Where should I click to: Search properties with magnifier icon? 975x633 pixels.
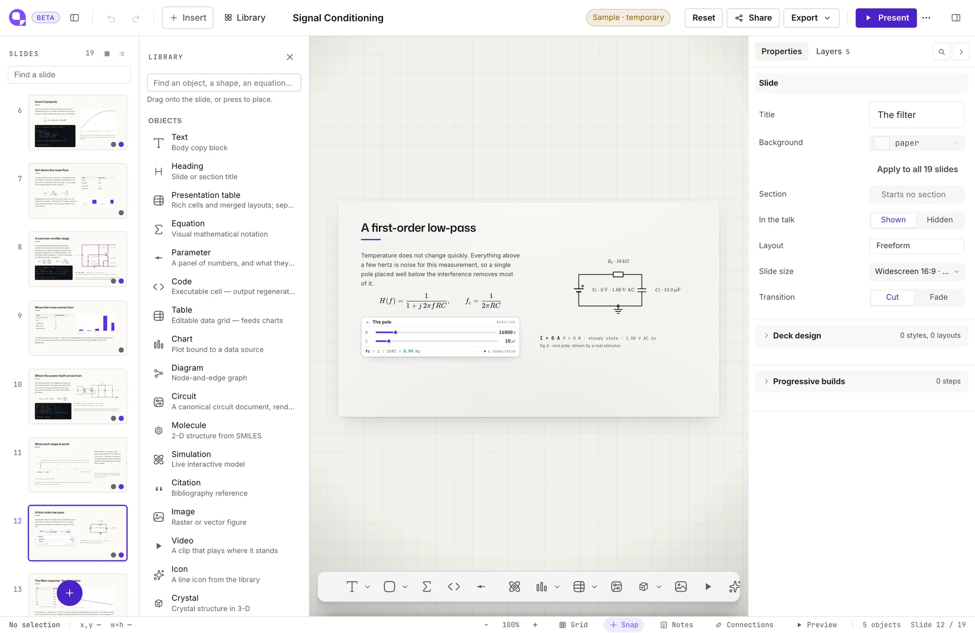click(x=941, y=52)
